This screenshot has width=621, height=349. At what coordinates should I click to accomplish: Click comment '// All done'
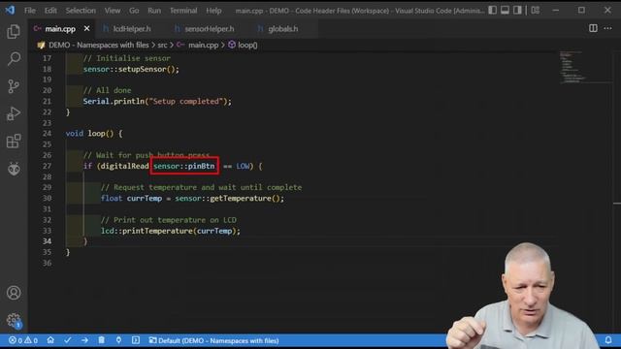tap(107, 90)
